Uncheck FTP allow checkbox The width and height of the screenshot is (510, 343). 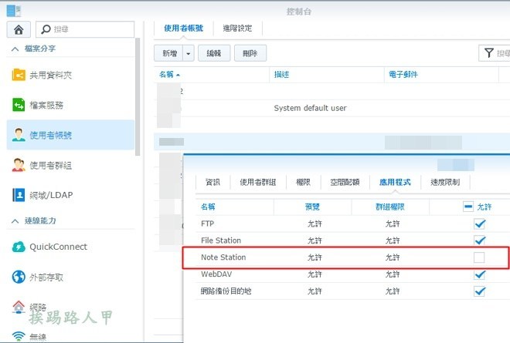point(479,224)
